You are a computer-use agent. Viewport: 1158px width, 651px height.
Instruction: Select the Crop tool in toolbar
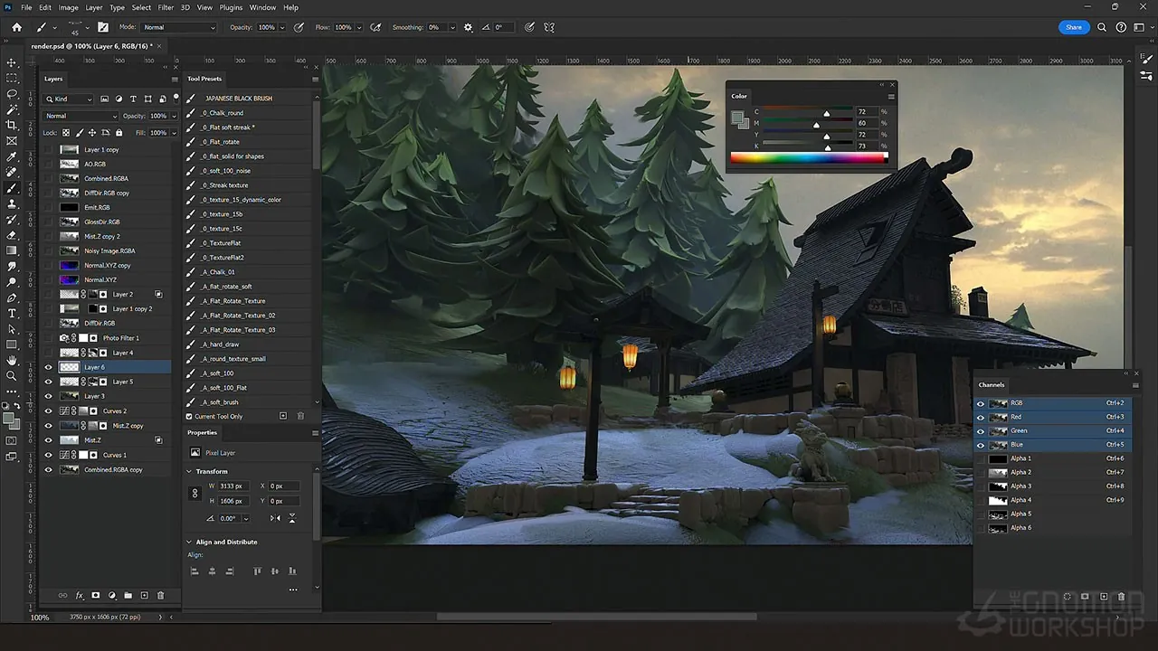click(12, 125)
